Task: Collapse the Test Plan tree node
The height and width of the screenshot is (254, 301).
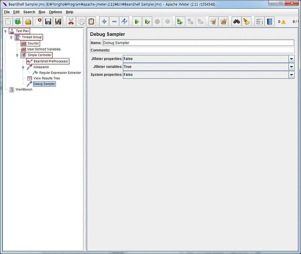Action: coord(5,31)
